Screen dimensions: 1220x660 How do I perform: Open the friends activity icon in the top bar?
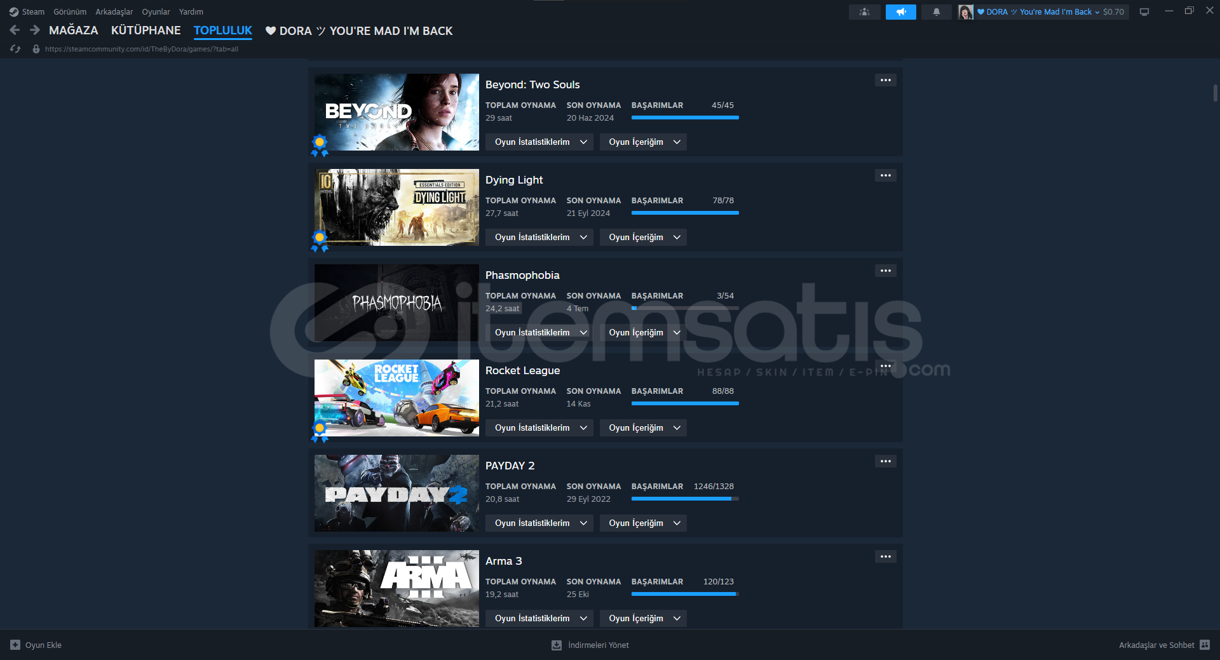(x=864, y=11)
